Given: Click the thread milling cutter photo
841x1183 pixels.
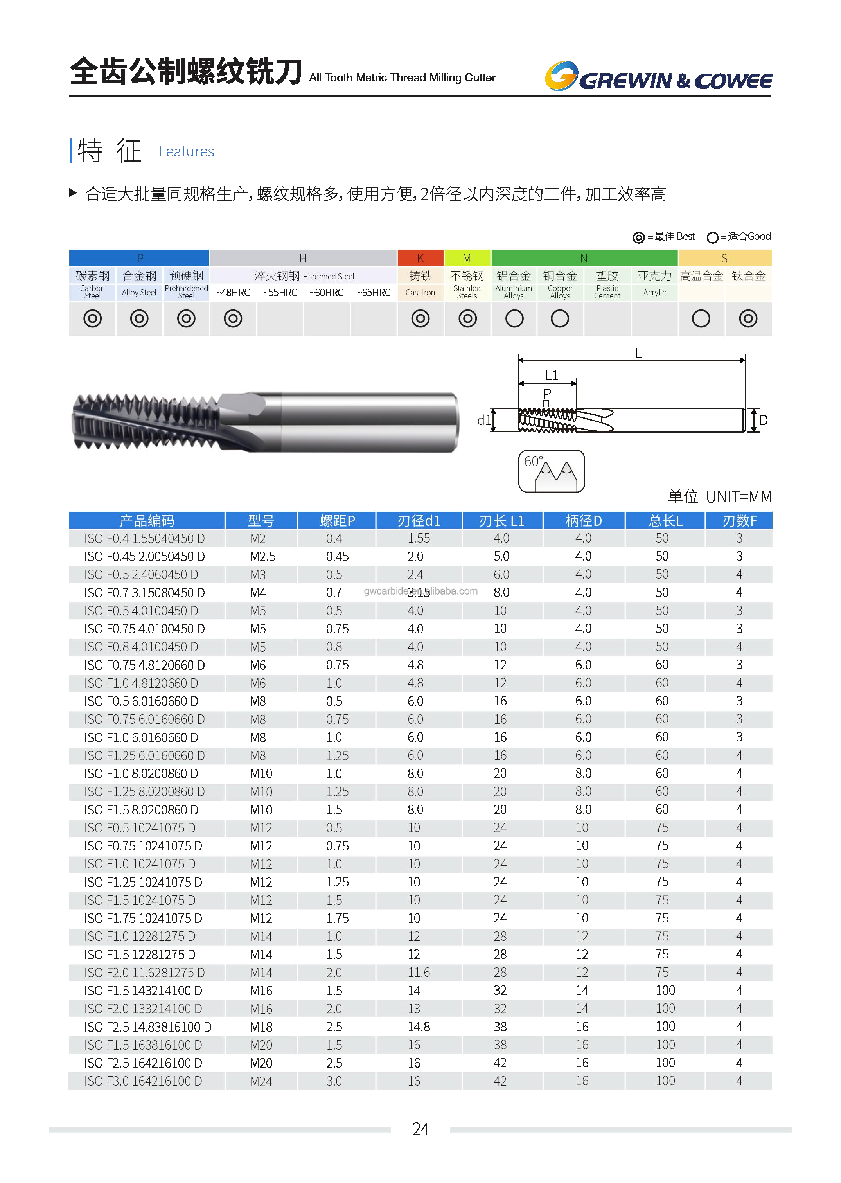Looking at the screenshot, I should click(265, 422).
